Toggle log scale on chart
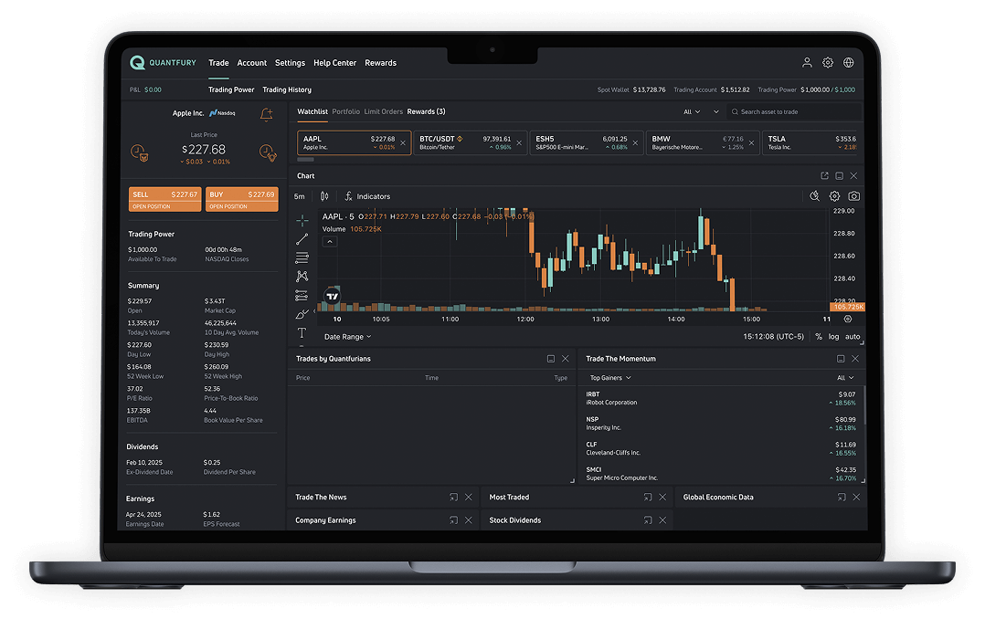Image resolution: width=985 pixels, height=619 pixels. tap(833, 337)
